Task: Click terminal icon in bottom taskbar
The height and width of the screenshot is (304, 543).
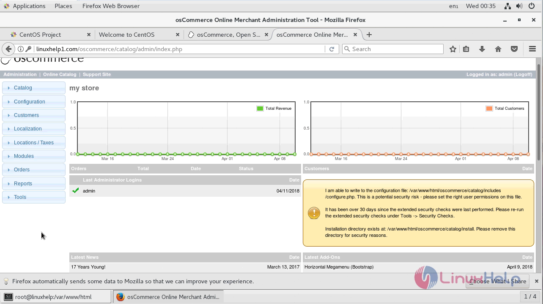Action: tap(8, 297)
